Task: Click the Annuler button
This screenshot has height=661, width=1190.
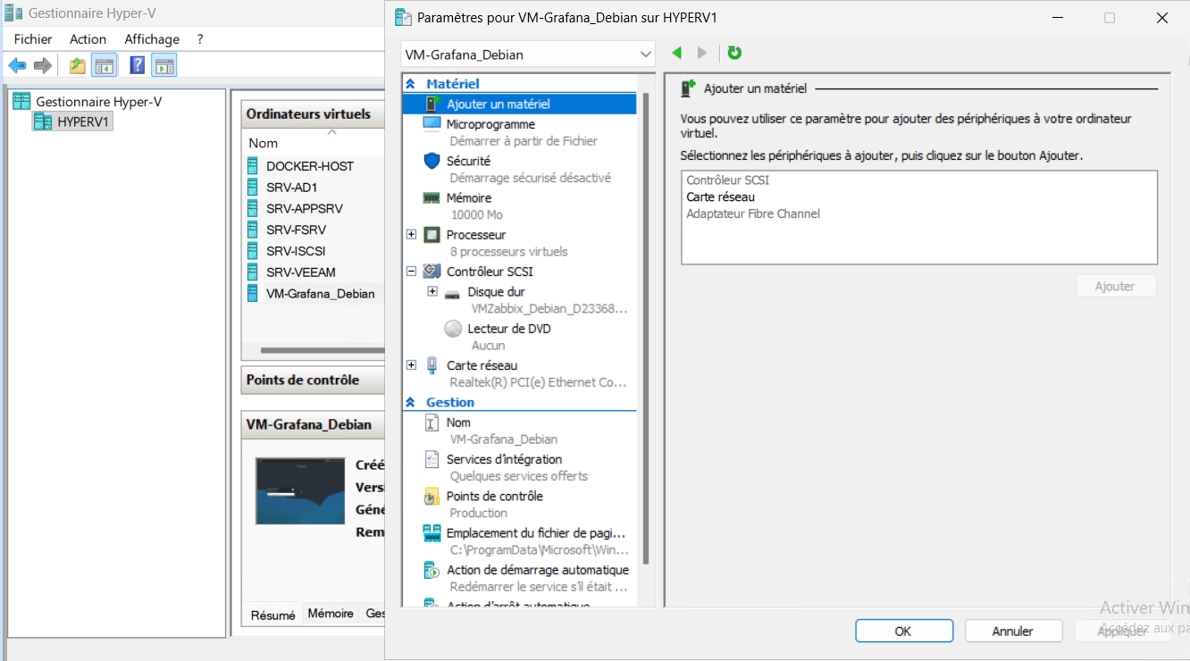Action: (x=1013, y=631)
